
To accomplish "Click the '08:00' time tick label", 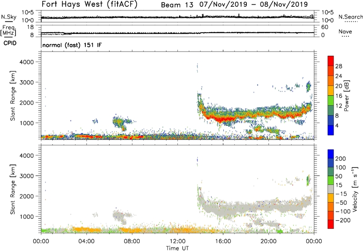I will [132, 241].
